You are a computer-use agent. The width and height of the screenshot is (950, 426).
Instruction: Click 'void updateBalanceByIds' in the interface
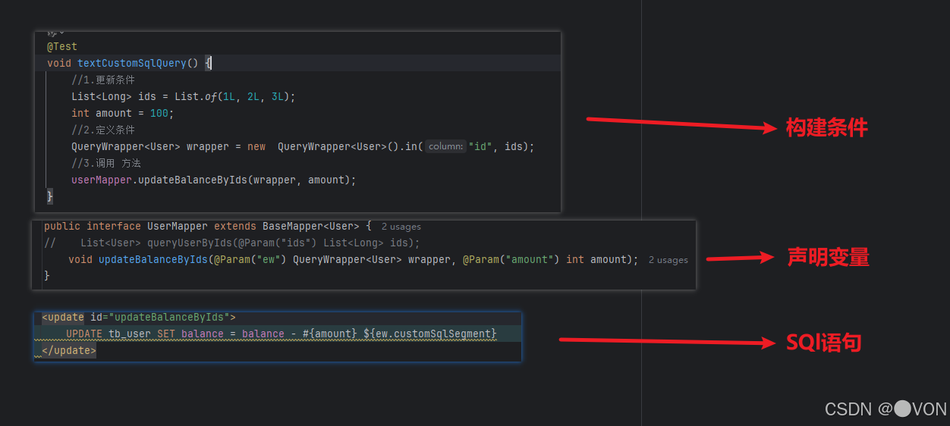coord(138,259)
